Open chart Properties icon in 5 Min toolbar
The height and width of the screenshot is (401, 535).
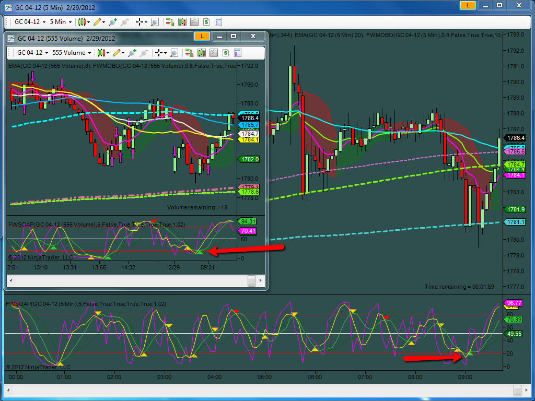click(x=218, y=22)
